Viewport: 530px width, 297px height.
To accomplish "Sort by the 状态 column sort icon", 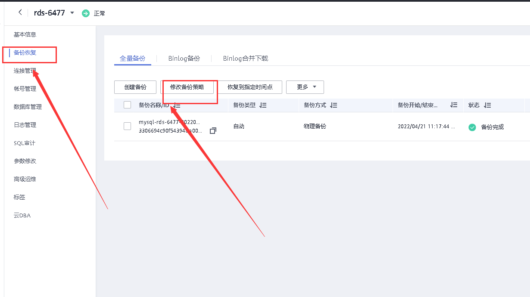I will (487, 105).
